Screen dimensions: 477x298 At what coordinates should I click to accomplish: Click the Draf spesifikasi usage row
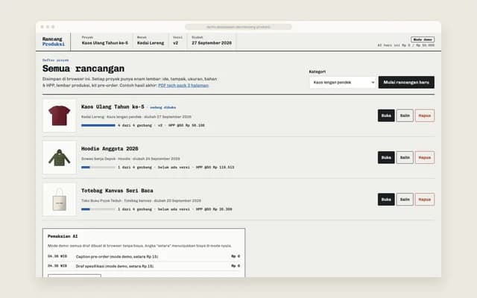[144, 266]
